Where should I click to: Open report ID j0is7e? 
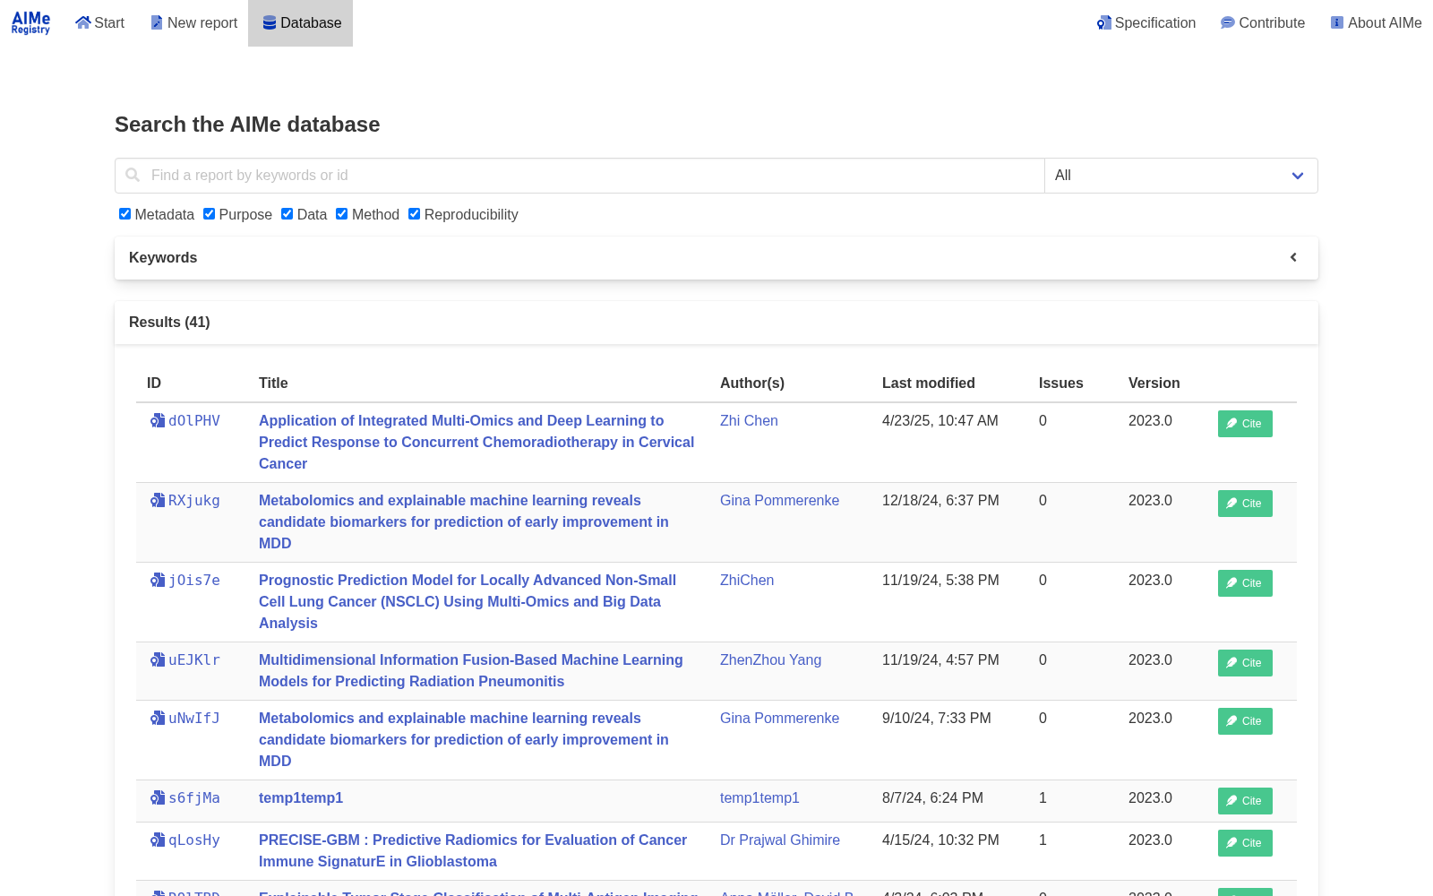pyautogui.click(x=194, y=580)
